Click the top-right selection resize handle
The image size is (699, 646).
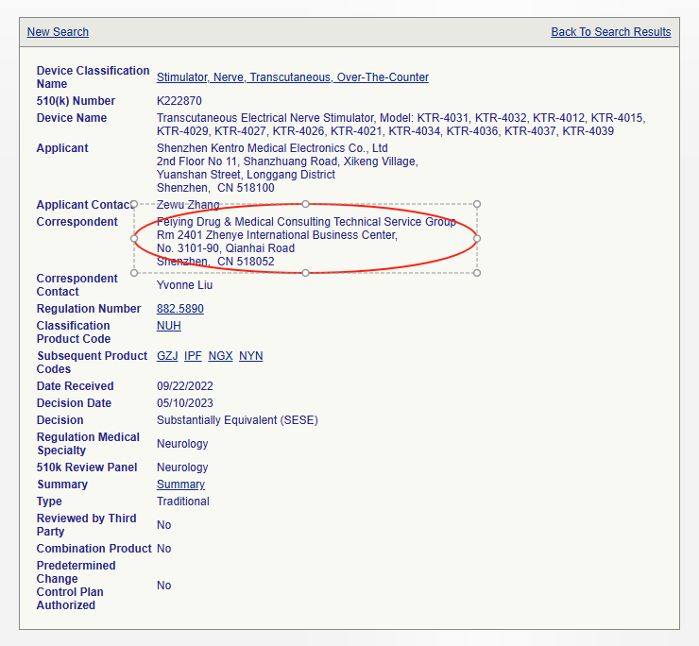pos(477,204)
